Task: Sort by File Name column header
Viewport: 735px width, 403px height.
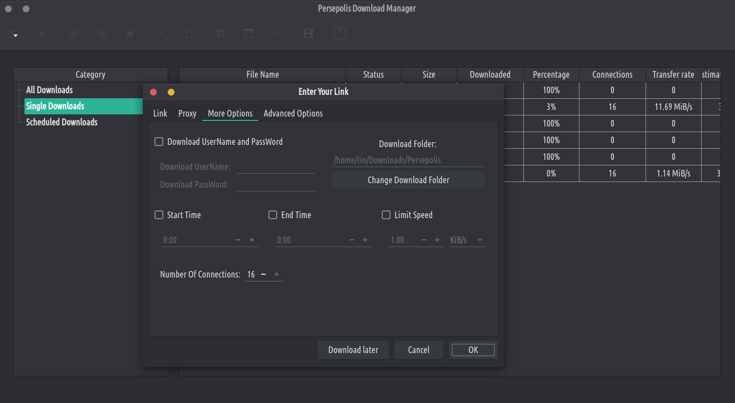Action: pyautogui.click(x=263, y=74)
